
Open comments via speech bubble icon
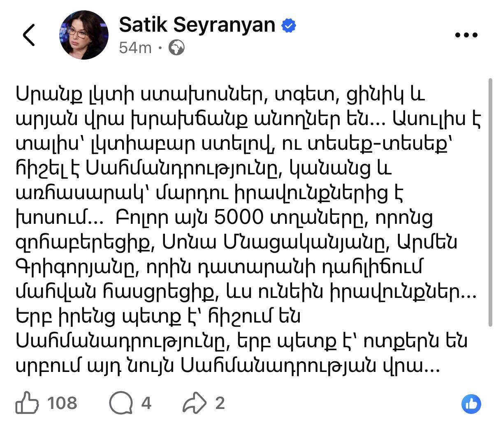pos(121,403)
